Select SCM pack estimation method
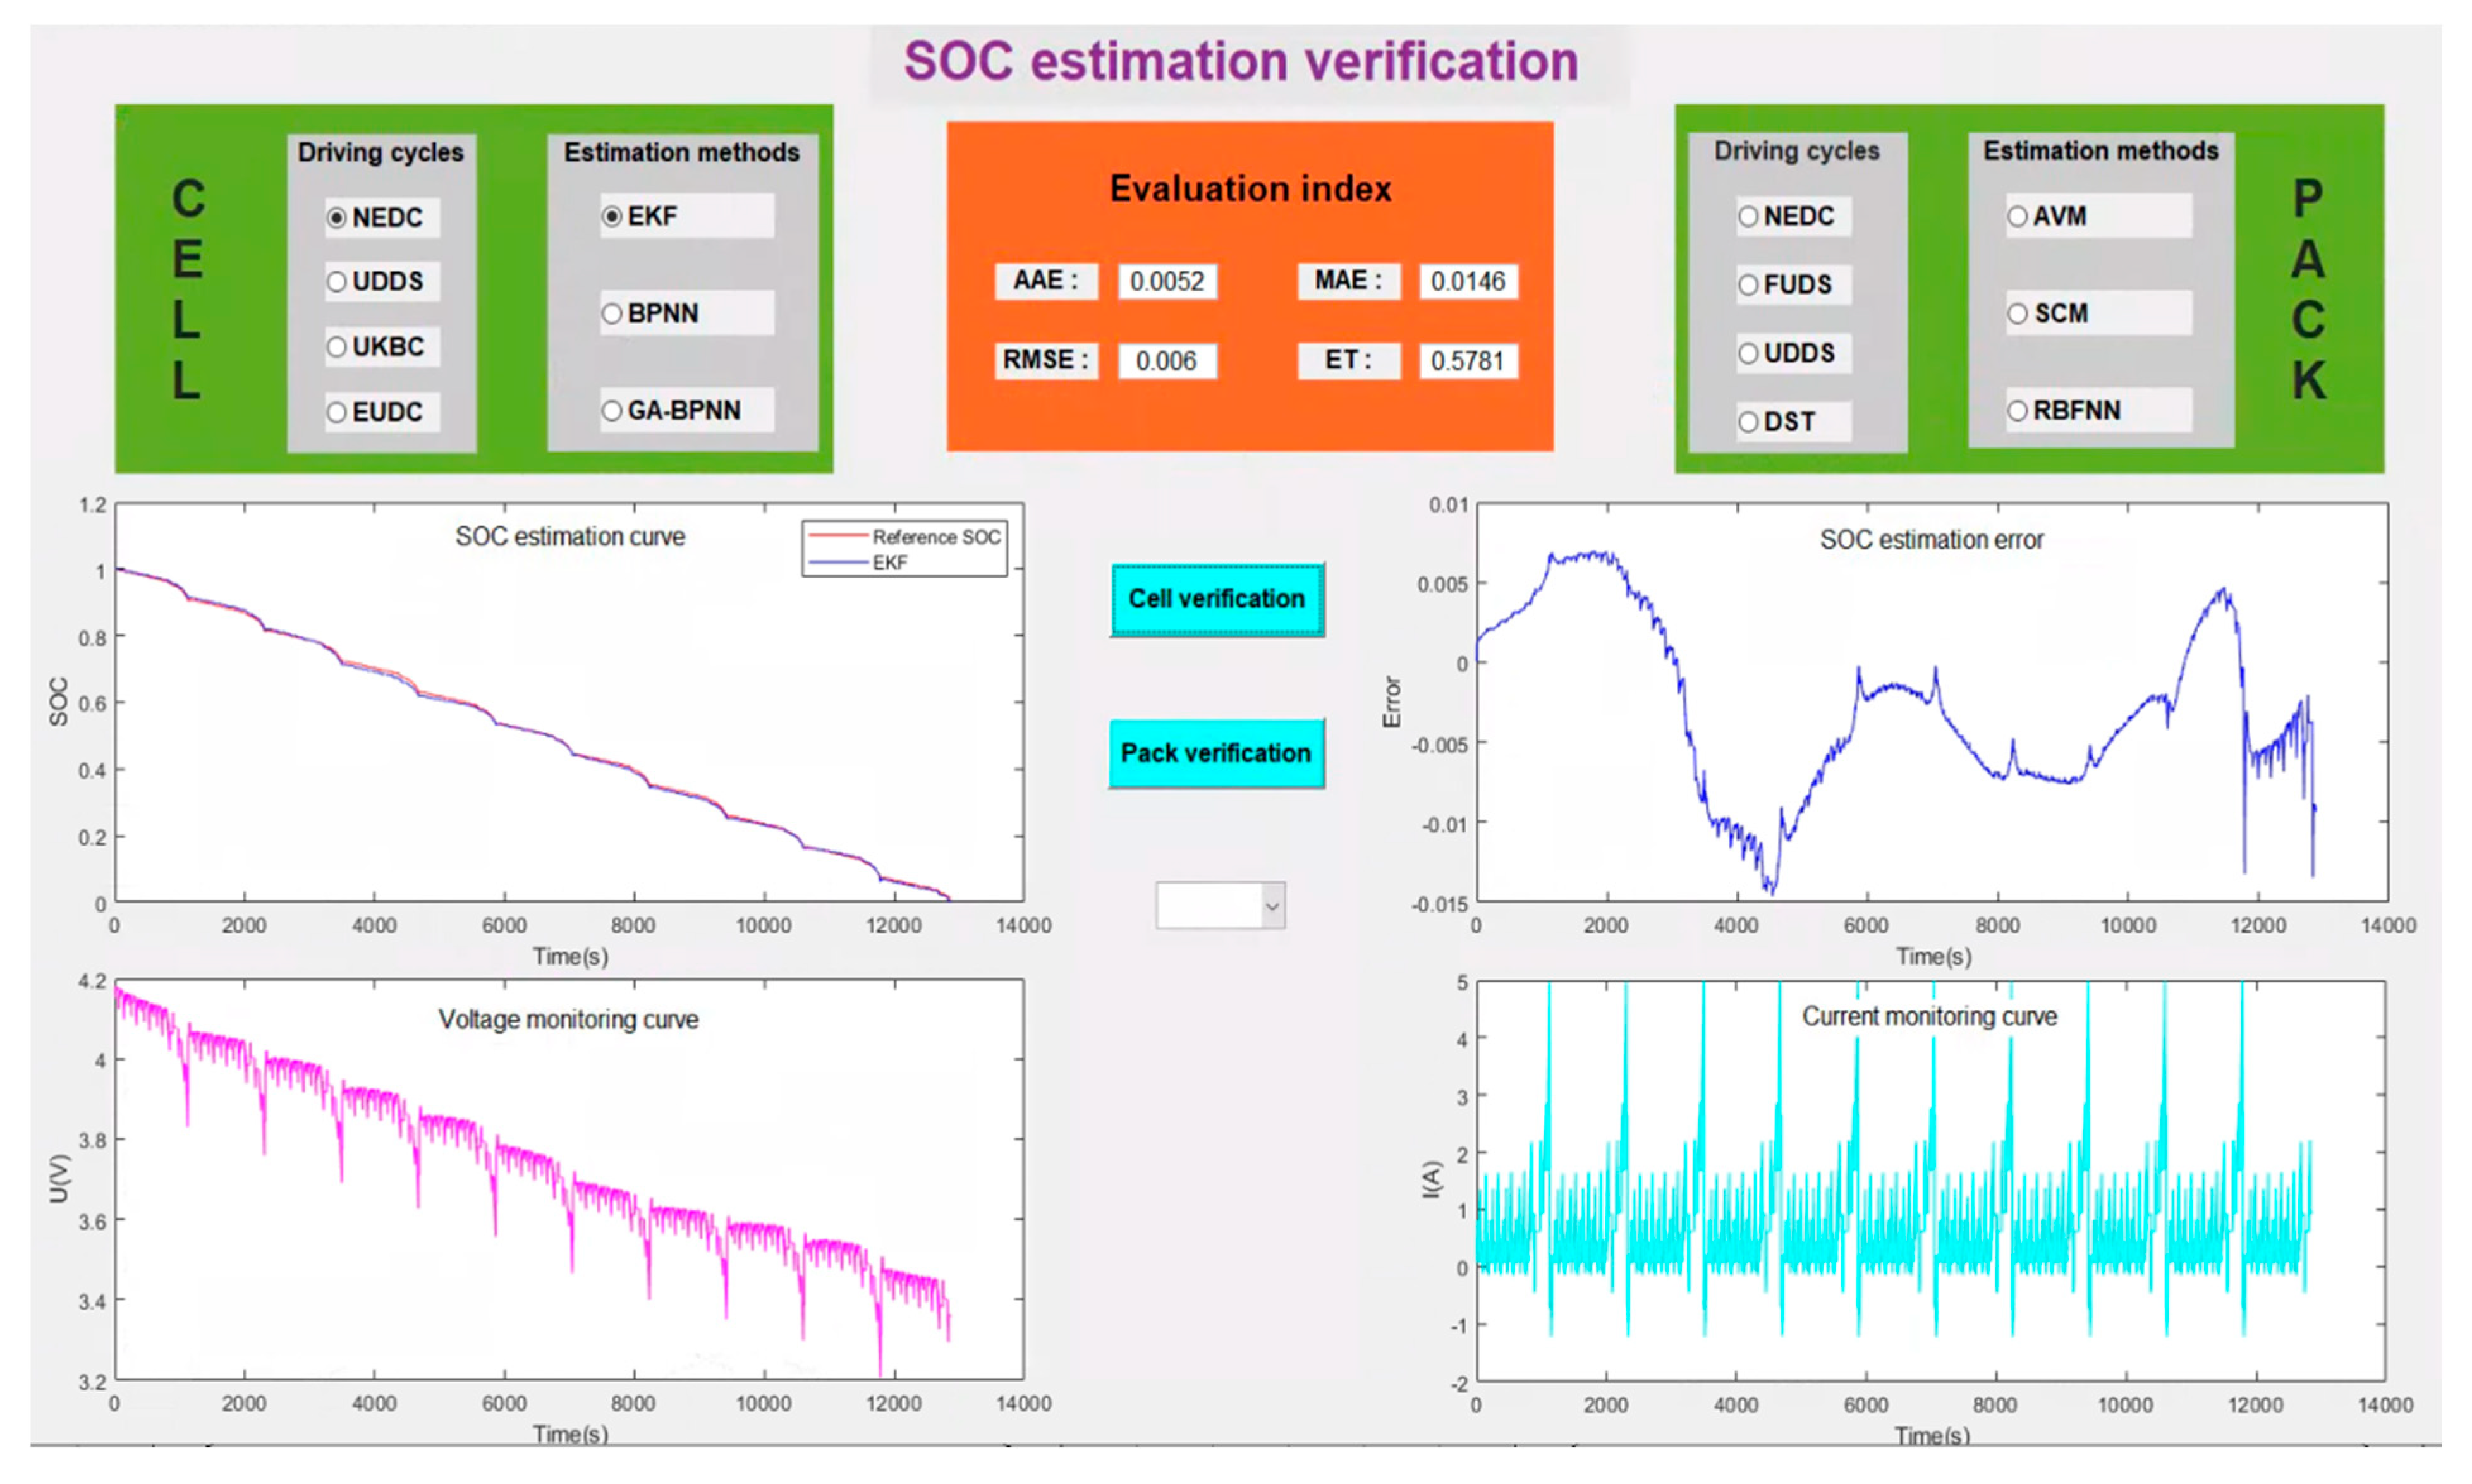This screenshot has height=1484, width=2472. [x=2018, y=314]
